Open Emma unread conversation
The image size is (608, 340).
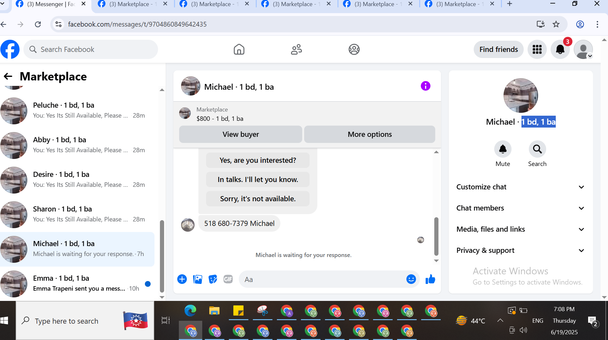tap(77, 284)
